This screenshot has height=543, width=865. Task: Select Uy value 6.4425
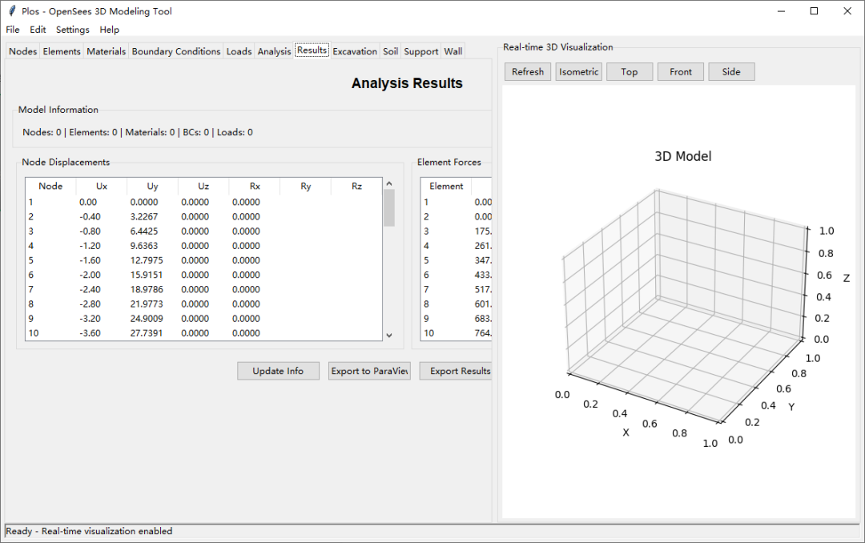click(144, 231)
